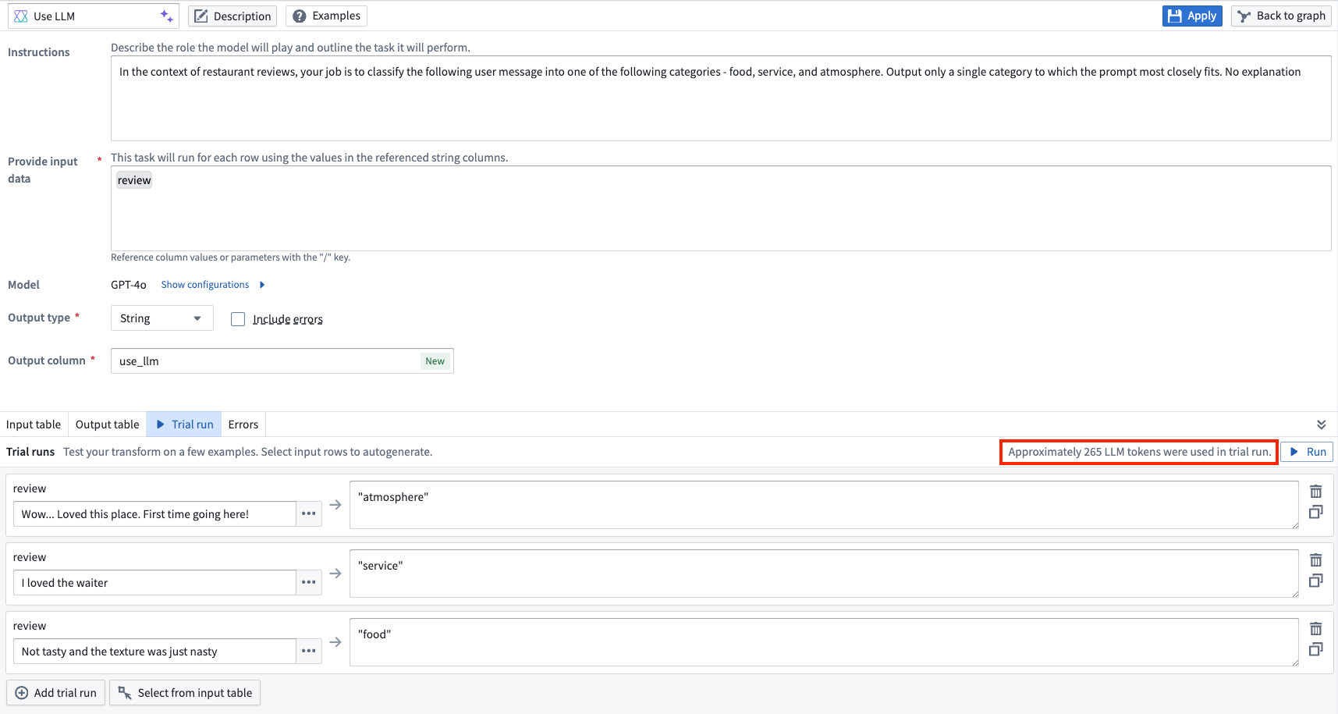Open options for 'Wow... Loved this place' review

pyautogui.click(x=309, y=514)
